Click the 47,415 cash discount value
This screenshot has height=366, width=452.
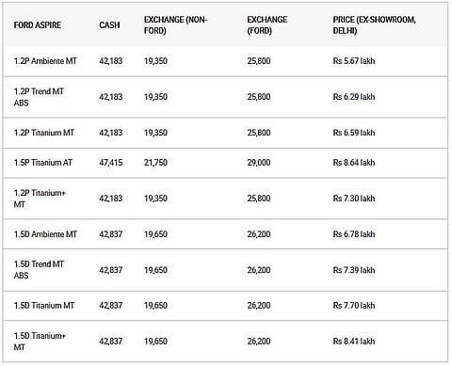[111, 163]
